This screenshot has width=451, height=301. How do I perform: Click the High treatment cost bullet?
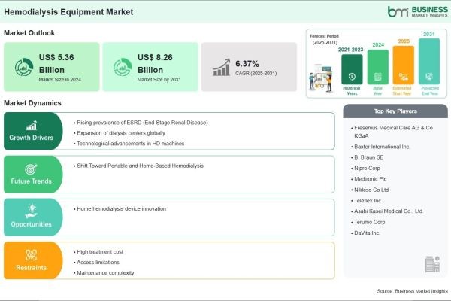pyautogui.click(x=98, y=252)
